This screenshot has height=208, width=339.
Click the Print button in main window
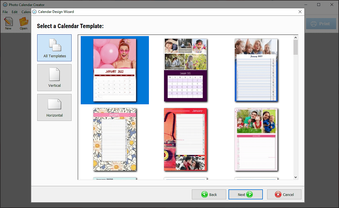(x=321, y=24)
